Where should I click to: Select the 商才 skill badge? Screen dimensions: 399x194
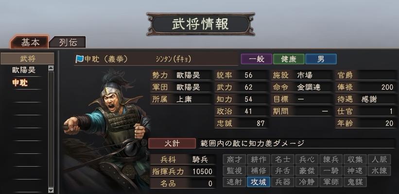tap(234, 160)
